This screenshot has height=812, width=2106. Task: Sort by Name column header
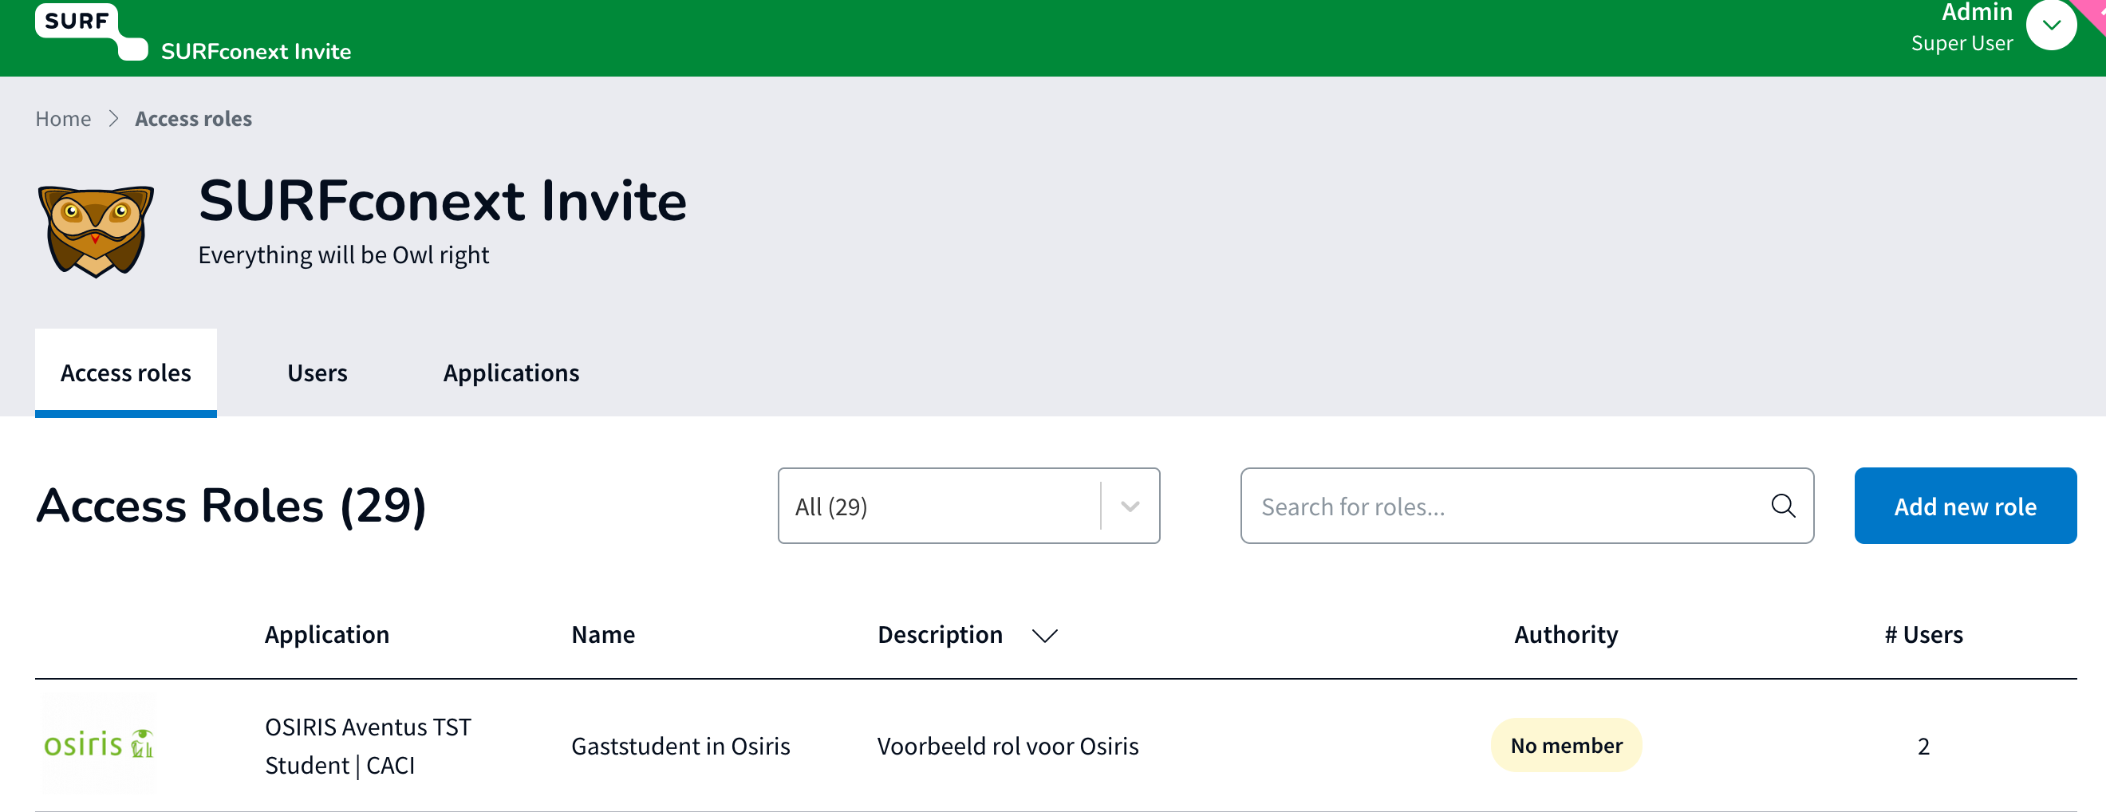[603, 635]
